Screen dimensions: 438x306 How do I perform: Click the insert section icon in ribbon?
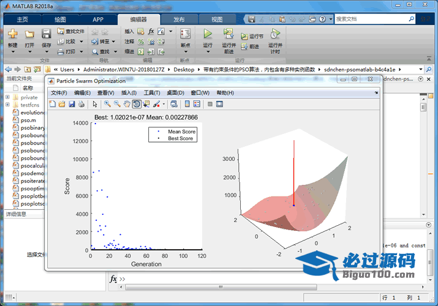[x=141, y=31]
